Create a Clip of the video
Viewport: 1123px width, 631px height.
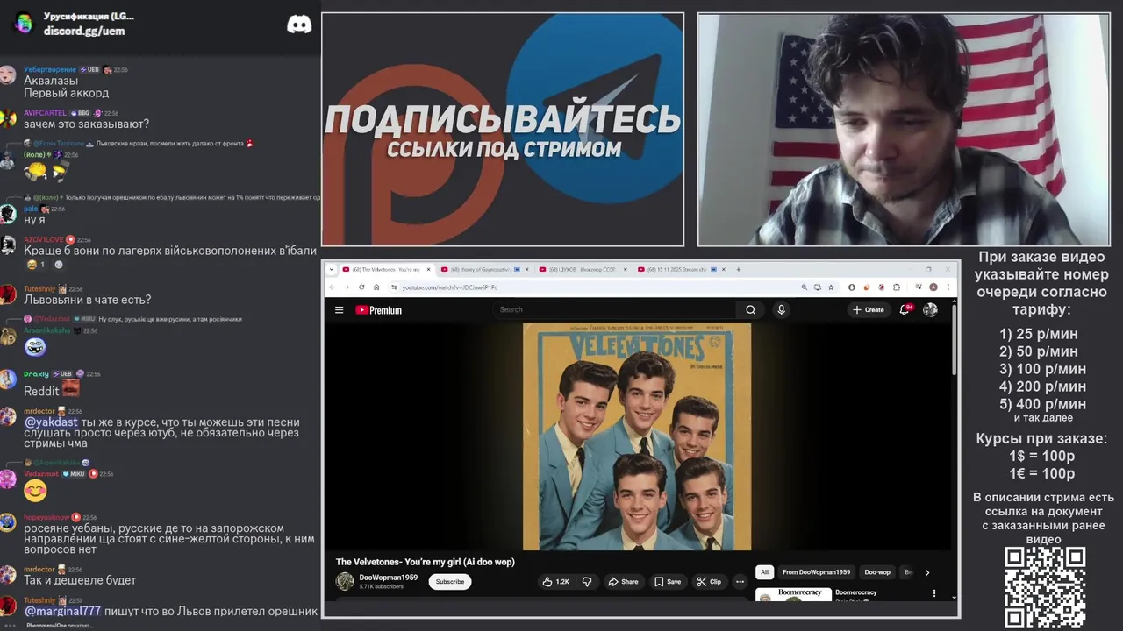coord(708,581)
